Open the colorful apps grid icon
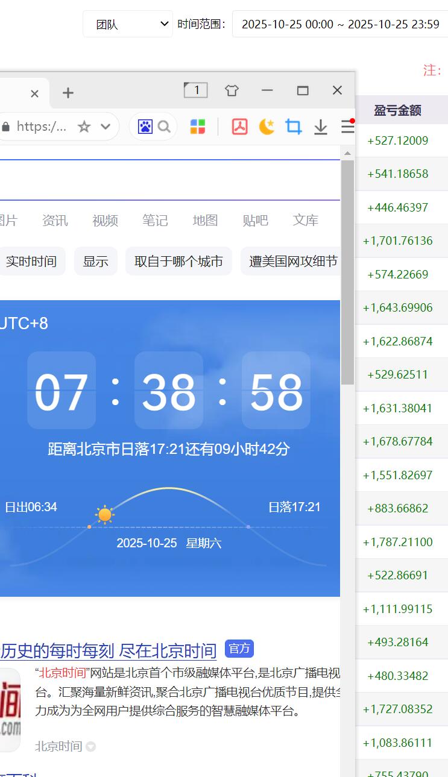The height and width of the screenshot is (777, 448). 198,127
